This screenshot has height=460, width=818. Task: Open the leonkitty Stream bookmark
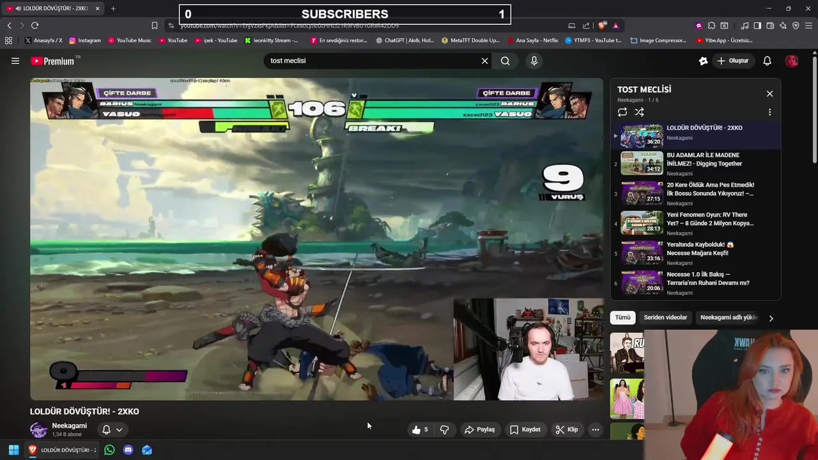(x=271, y=40)
